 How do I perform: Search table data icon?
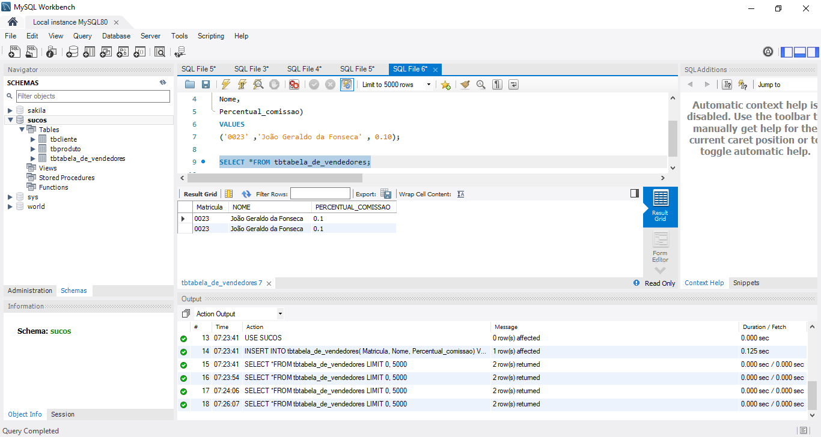tap(160, 52)
